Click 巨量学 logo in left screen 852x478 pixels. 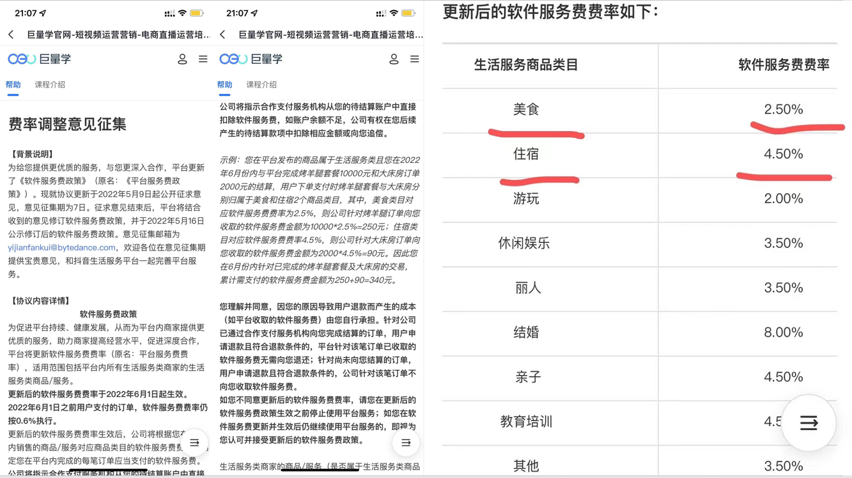pos(40,59)
